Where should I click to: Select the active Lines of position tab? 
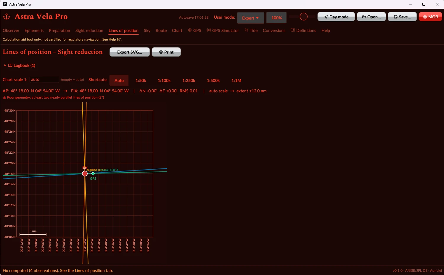[x=123, y=30]
